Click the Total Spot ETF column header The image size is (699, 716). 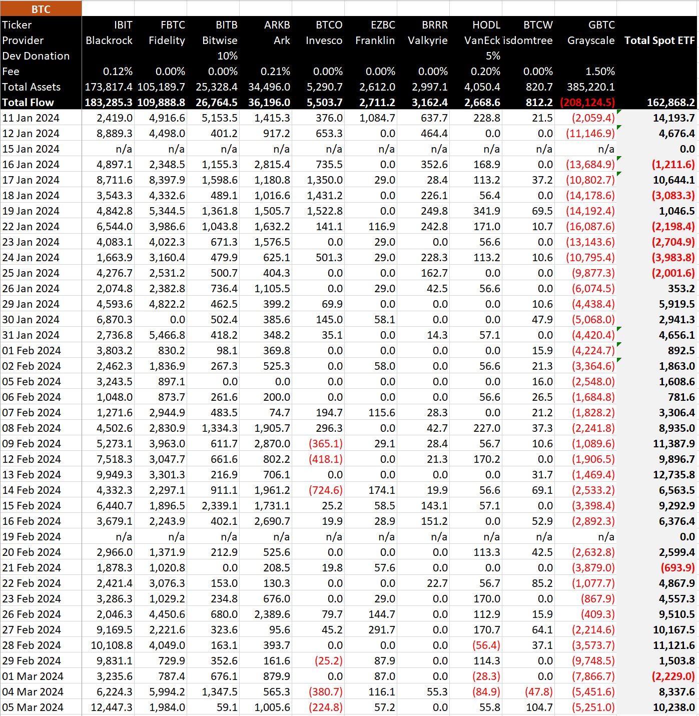coord(659,41)
